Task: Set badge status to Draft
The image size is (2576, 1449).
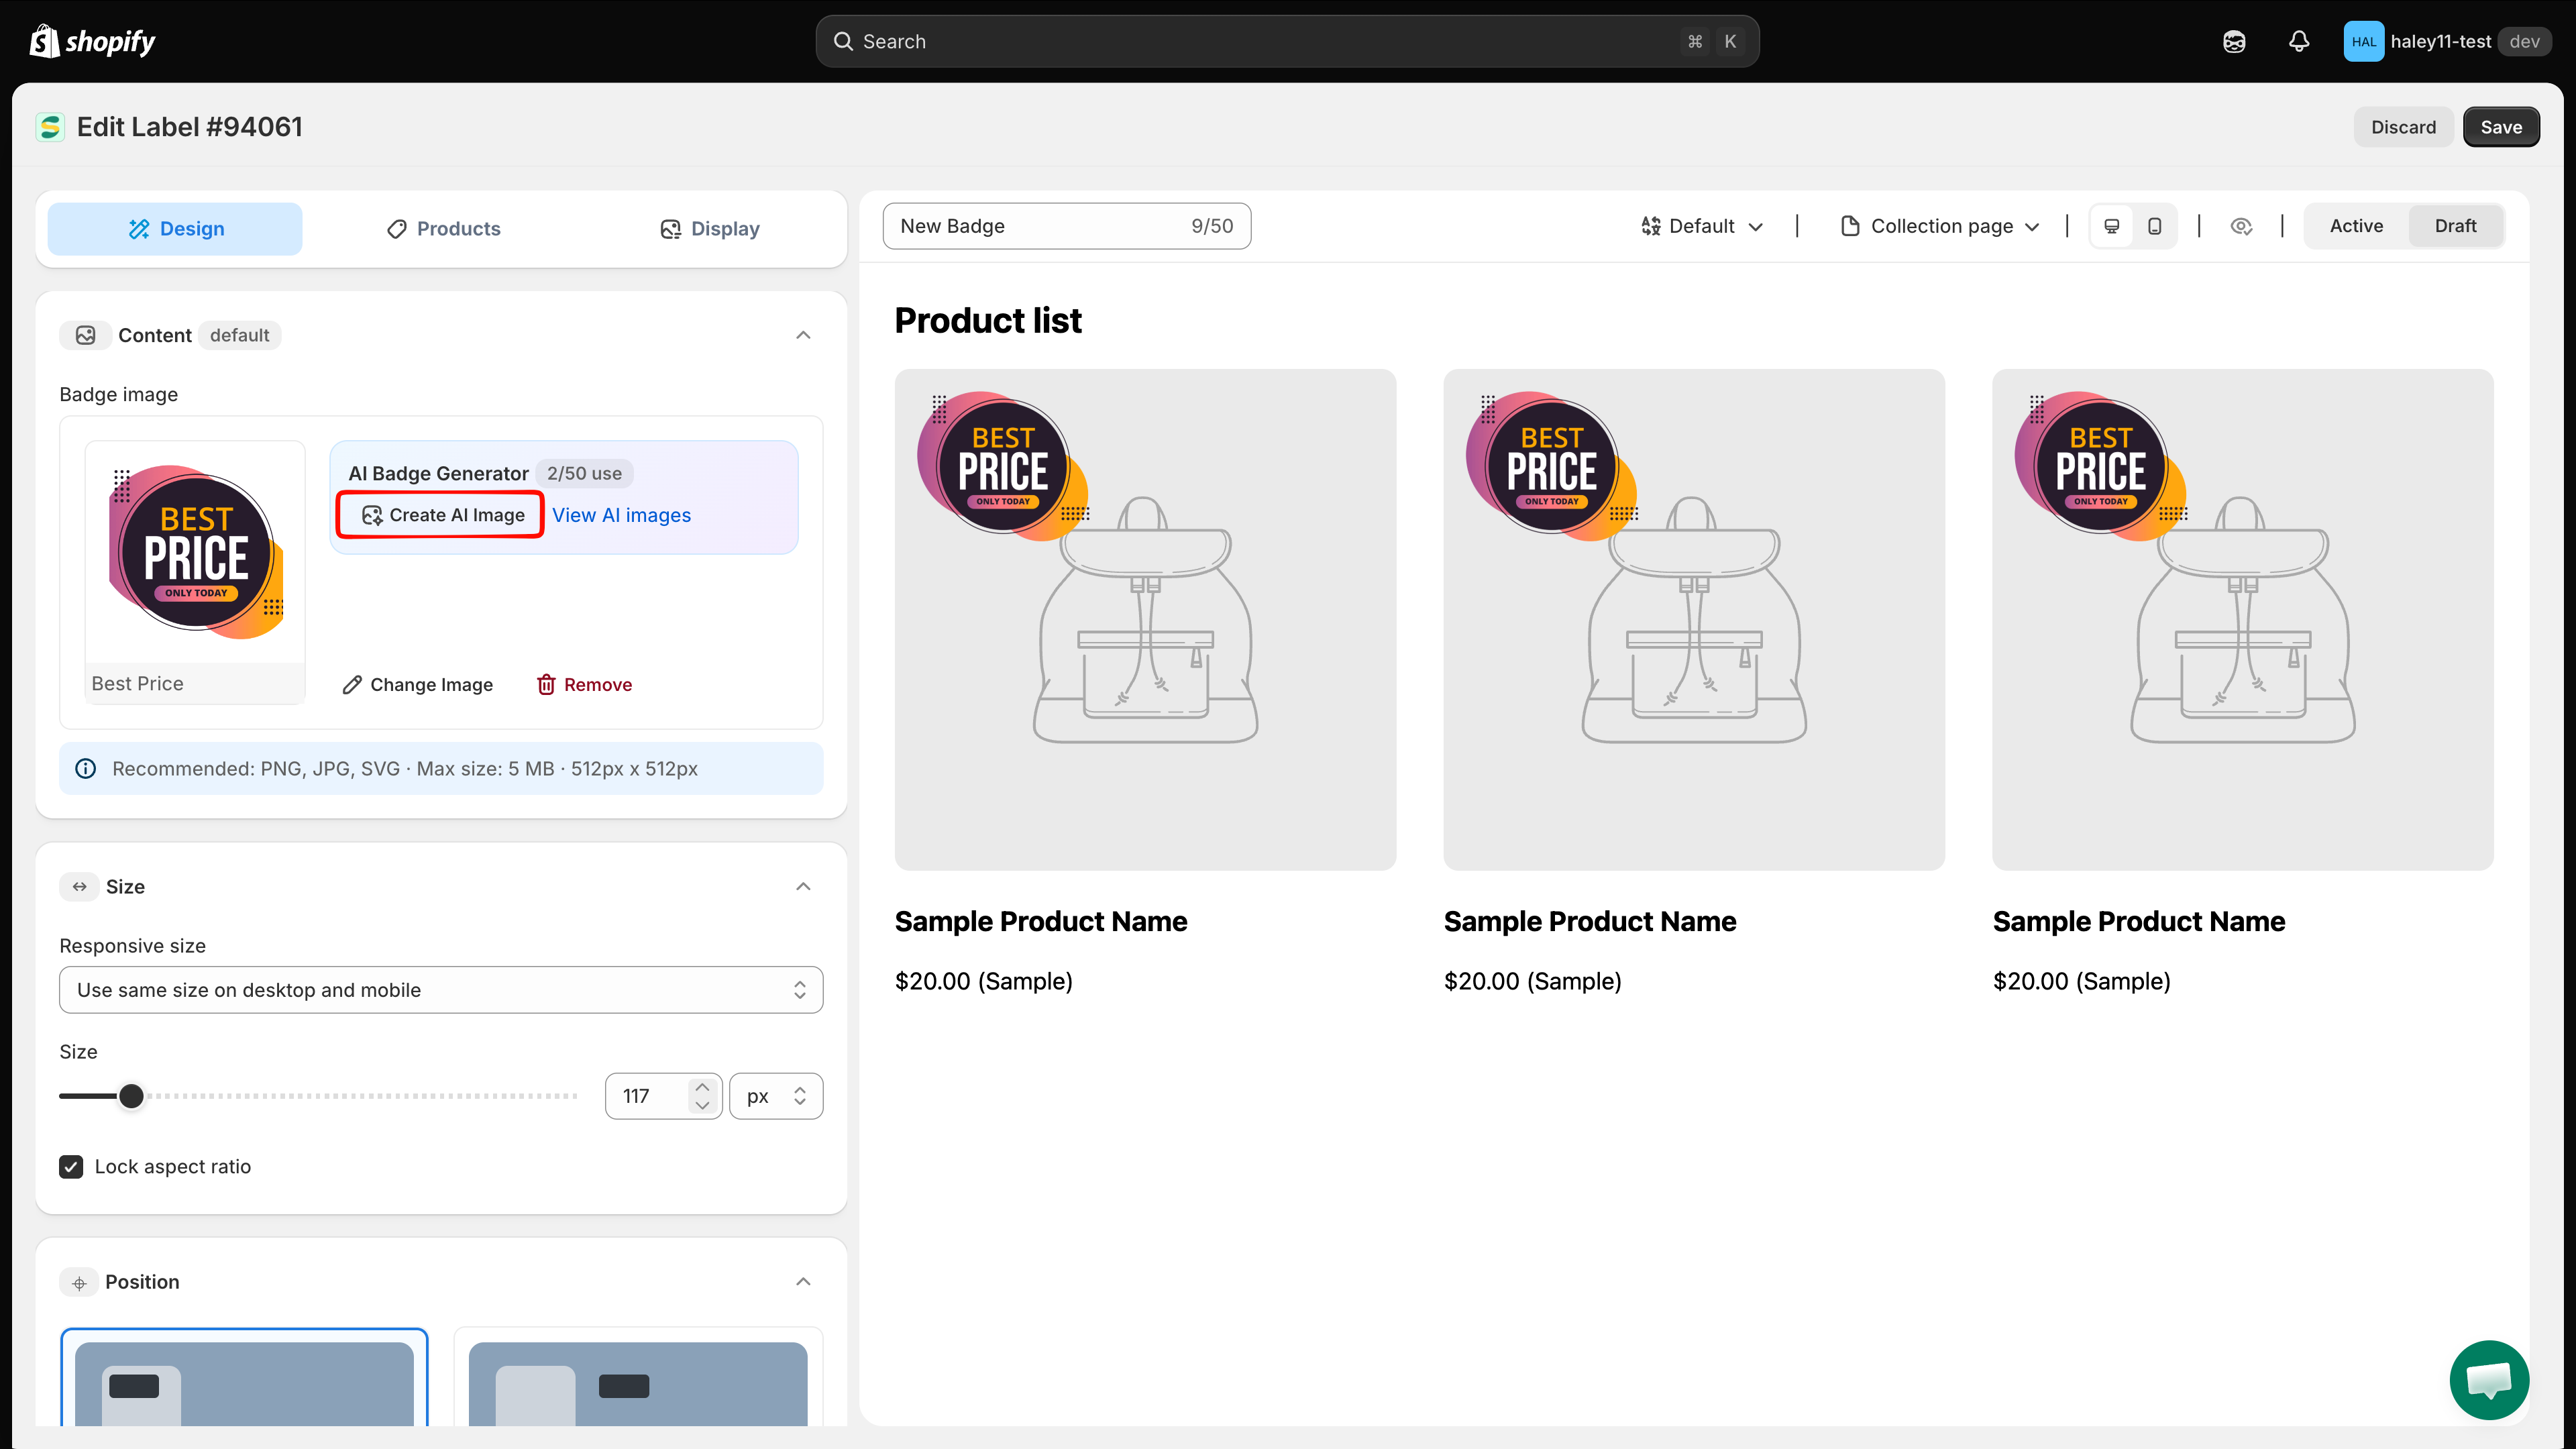Action: [2455, 226]
